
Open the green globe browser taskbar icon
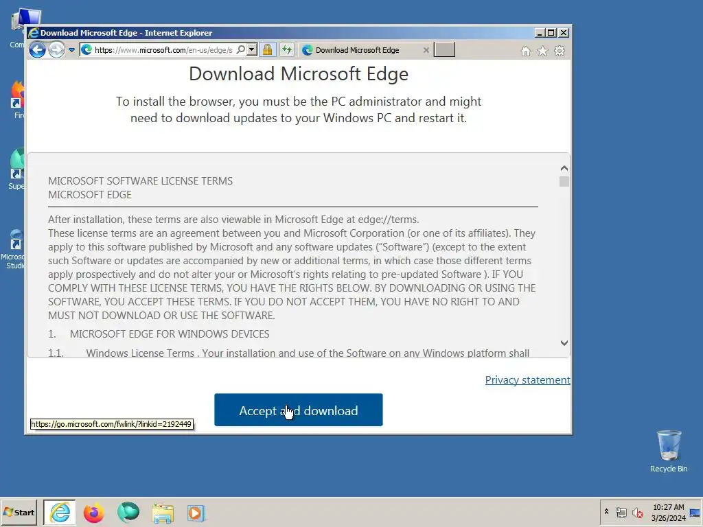(x=128, y=513)
